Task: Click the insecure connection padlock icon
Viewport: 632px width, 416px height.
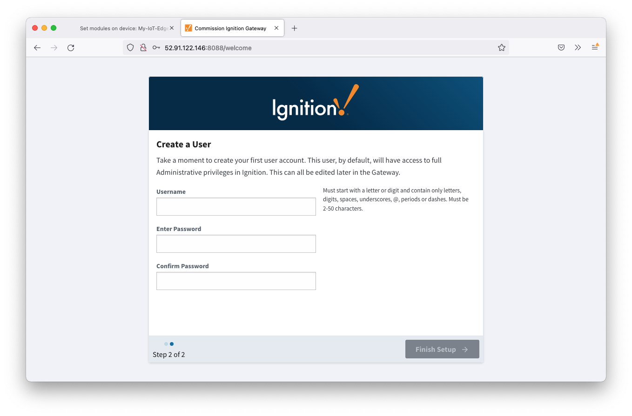Action: pyautogui.click(x=143, y=47)
